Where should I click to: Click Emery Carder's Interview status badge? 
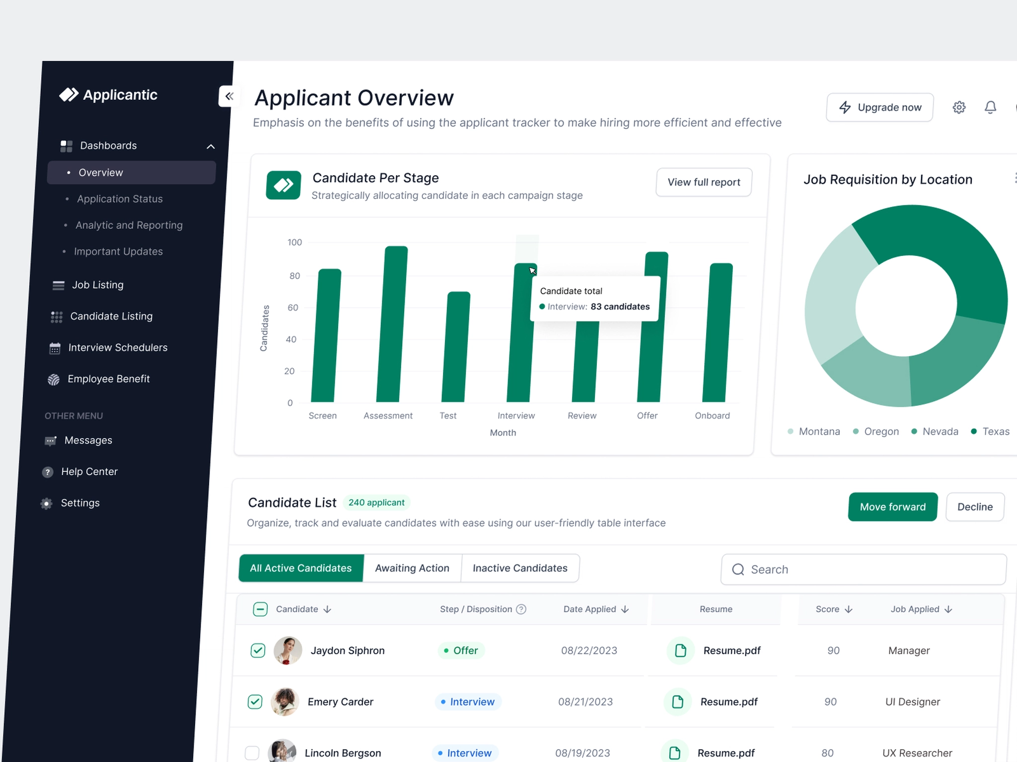tap(468, 701)
